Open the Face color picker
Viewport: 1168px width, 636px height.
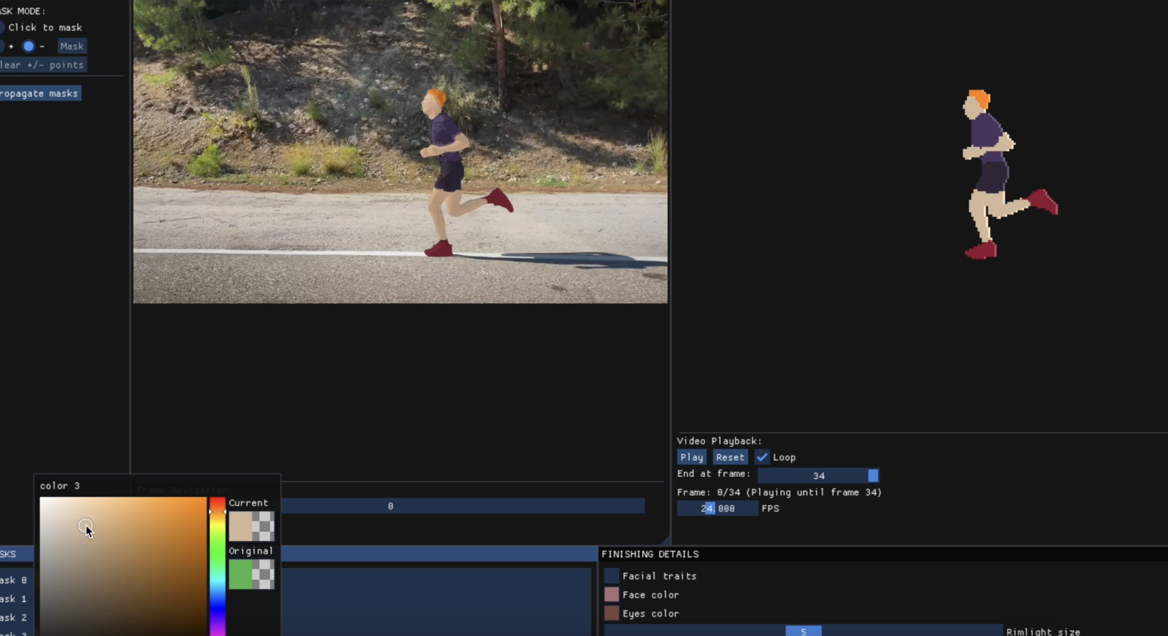click(612, 595)
